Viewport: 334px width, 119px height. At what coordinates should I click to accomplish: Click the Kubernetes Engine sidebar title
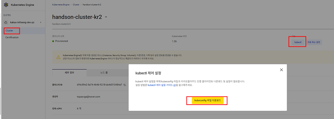coord(22,5)
